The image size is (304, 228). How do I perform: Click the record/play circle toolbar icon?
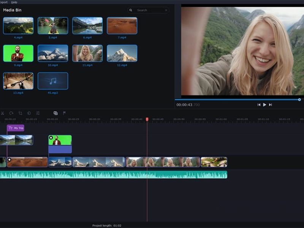[x=29, y=113]
